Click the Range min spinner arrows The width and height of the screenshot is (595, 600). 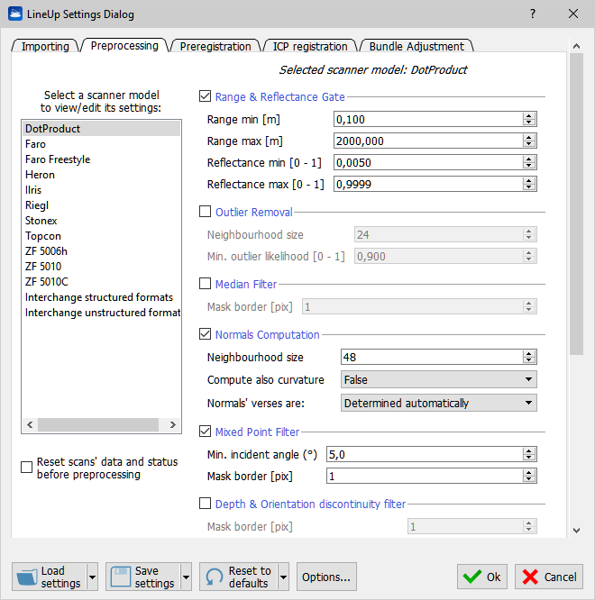click(529, 120)
